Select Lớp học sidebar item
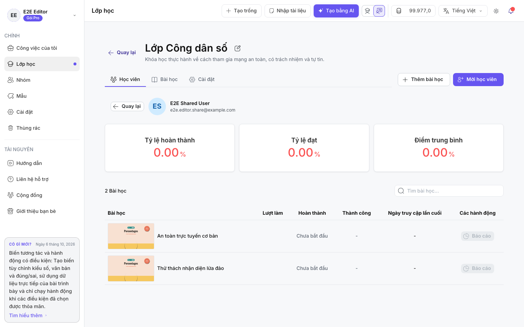524x327 pixels. pyautogui.click(x=42, y=64)
